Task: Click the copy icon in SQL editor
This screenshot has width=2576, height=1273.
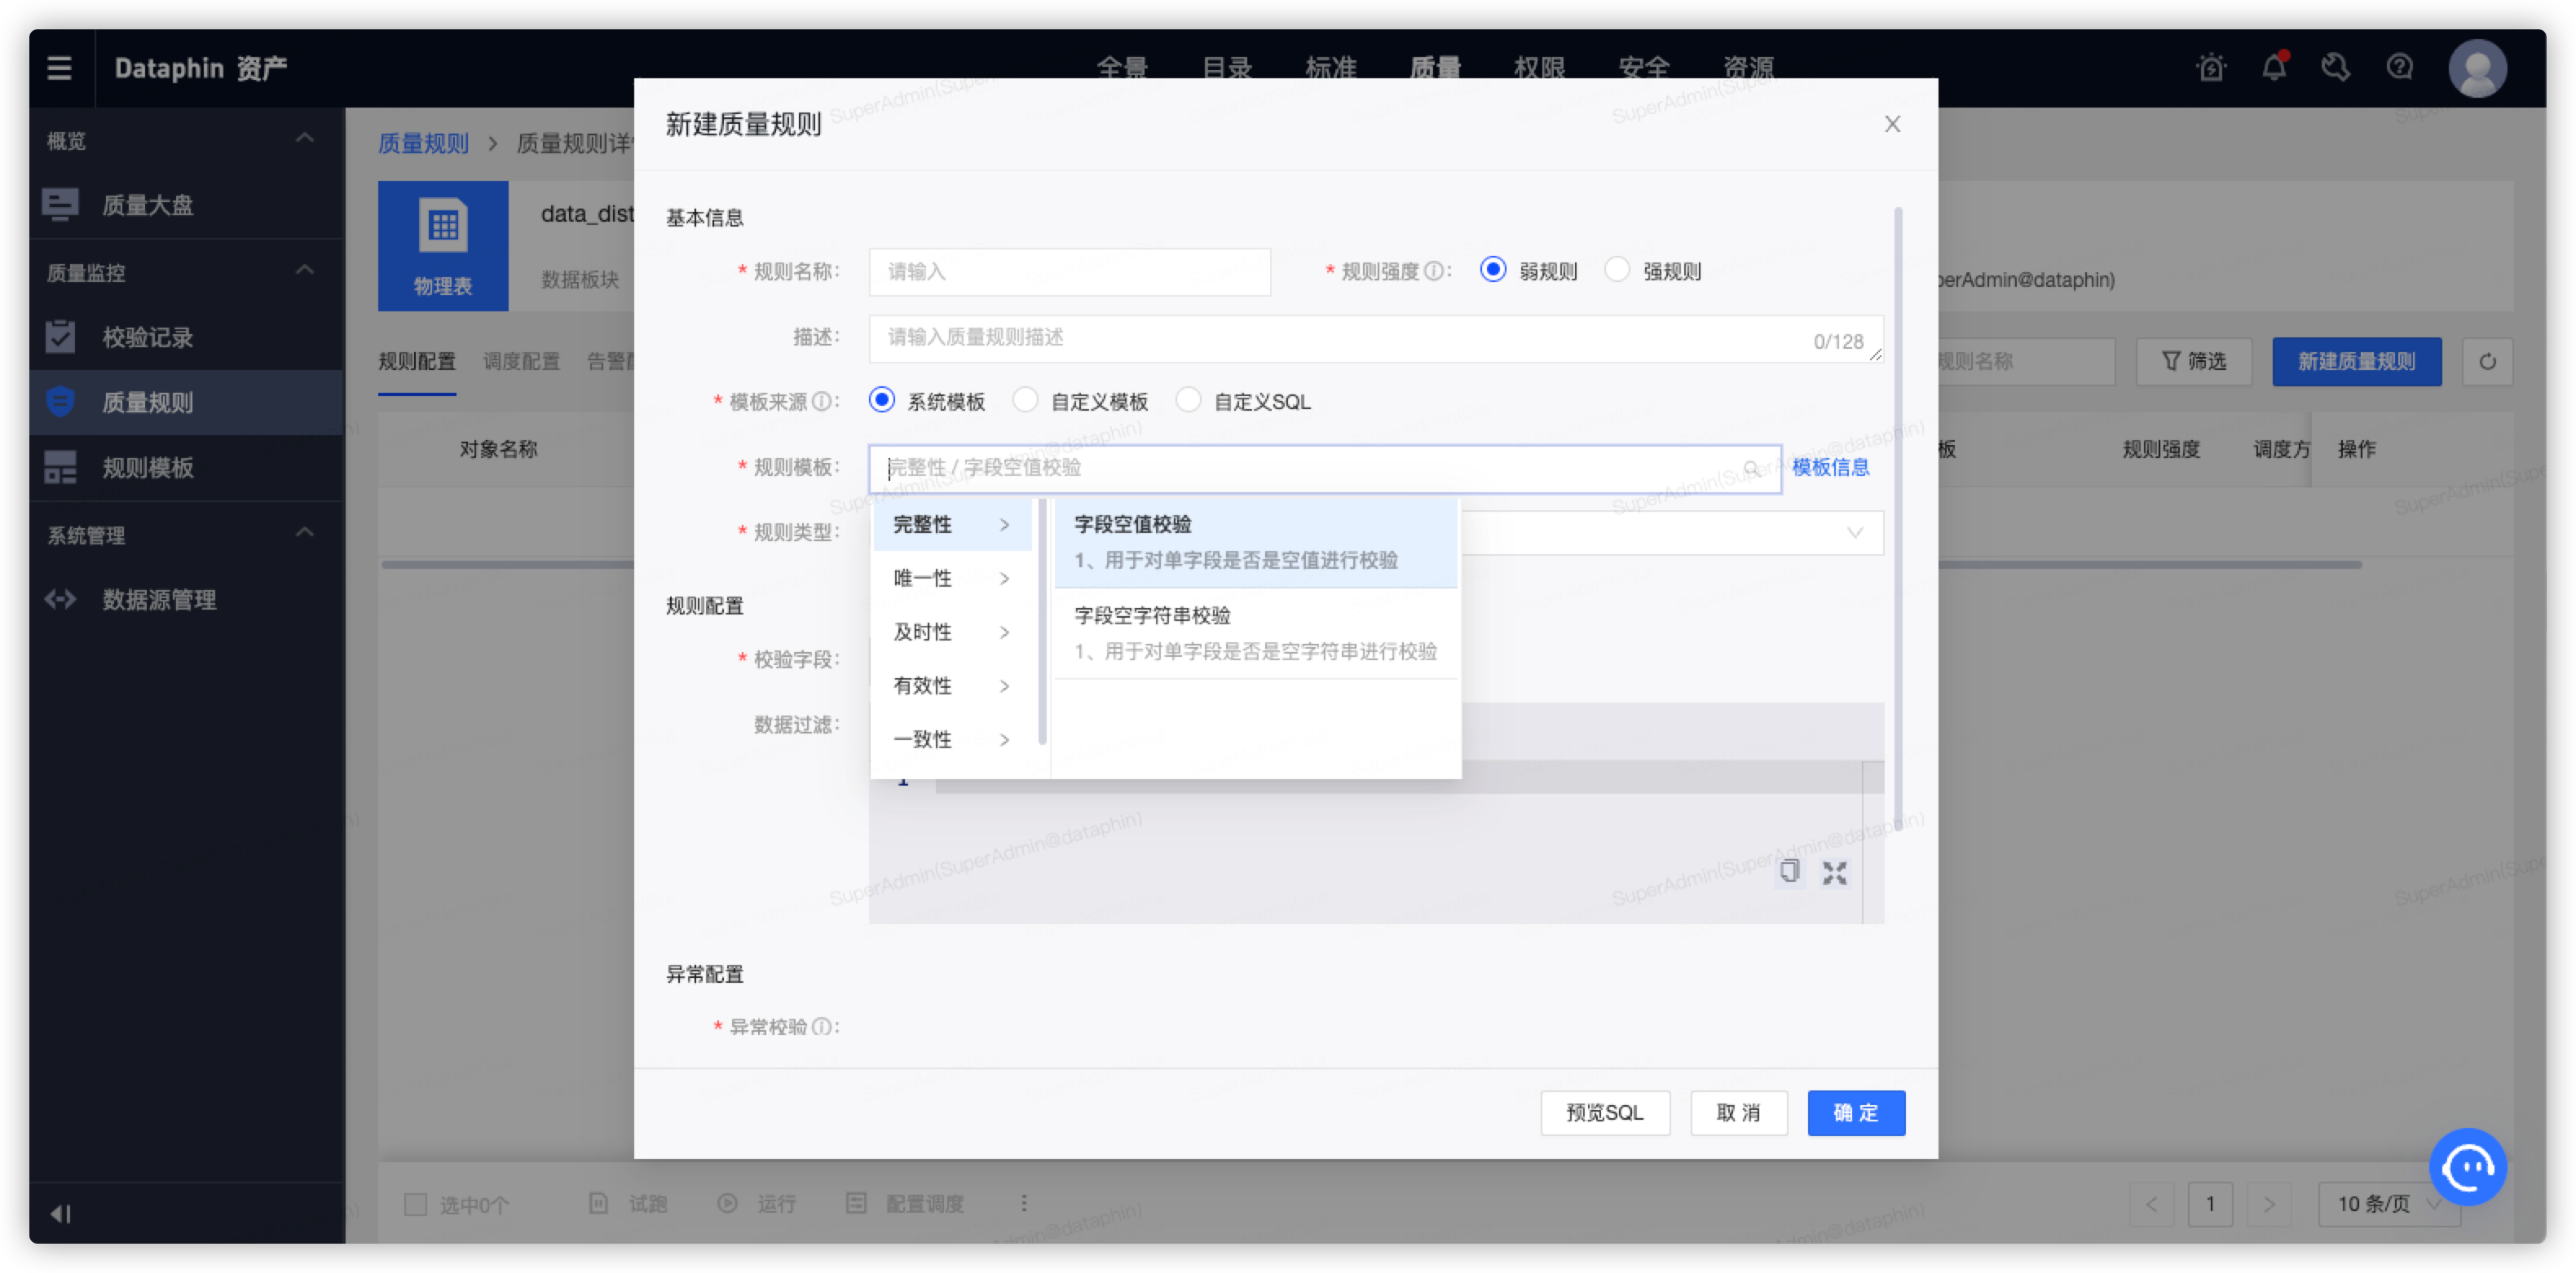Action: coord(1789,872)
